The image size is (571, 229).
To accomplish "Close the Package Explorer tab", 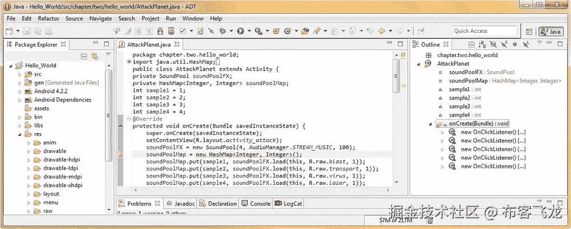I will pyautogui.click(x=63, y=44).
